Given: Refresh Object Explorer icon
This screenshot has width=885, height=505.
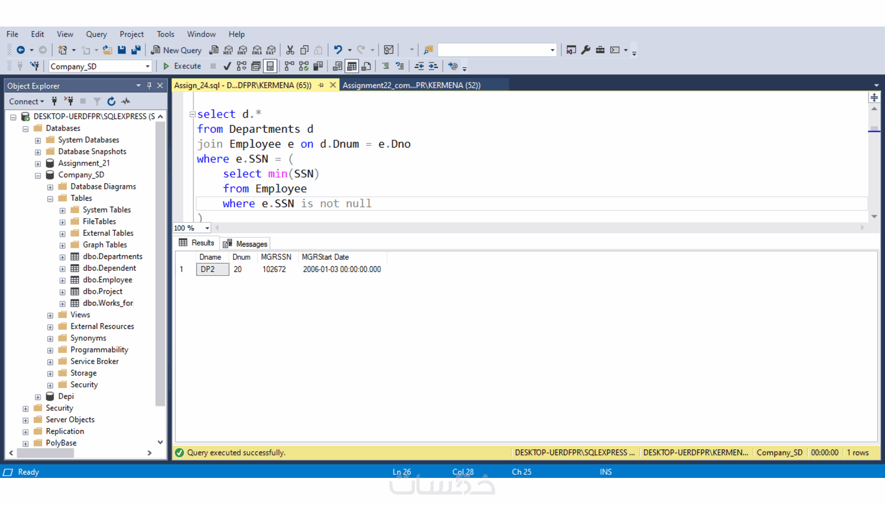Looking at the screenshot, I should 111,102.
